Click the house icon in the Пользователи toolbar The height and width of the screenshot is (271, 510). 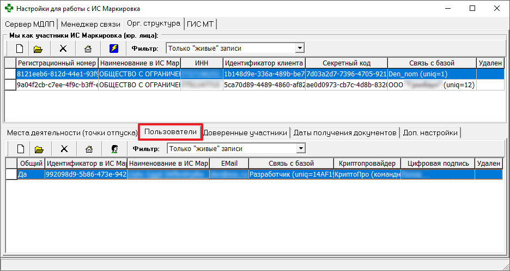click(89, 149)
